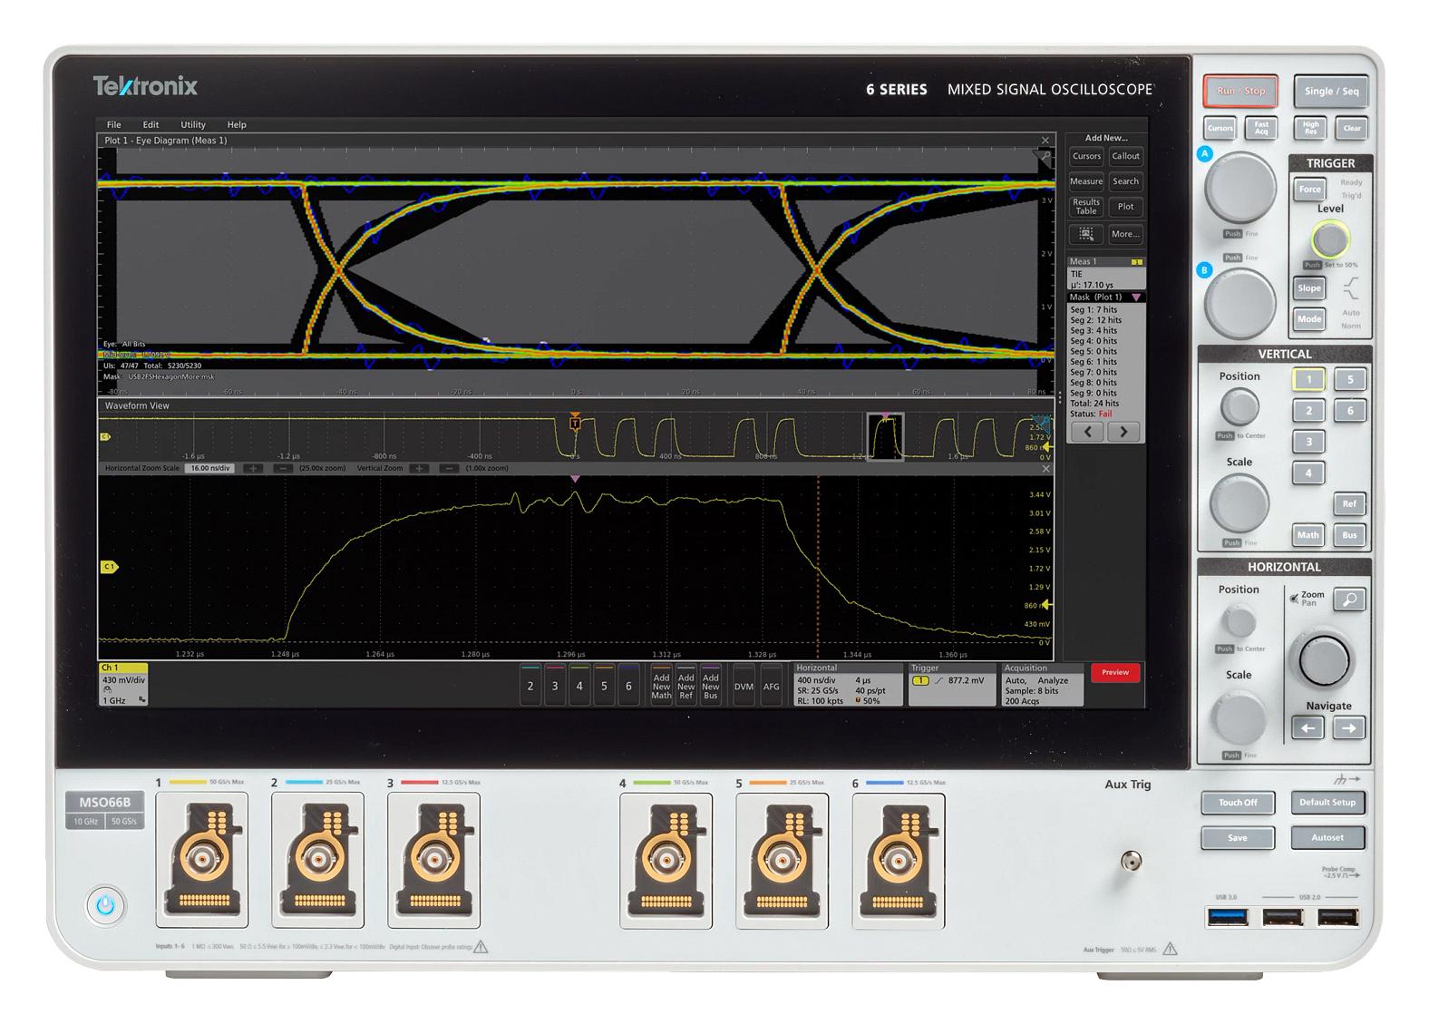The height and width of the screenshot is (1024, 1429).
Task: Open the Horizontal settings badge
Action: pos(849,685)
